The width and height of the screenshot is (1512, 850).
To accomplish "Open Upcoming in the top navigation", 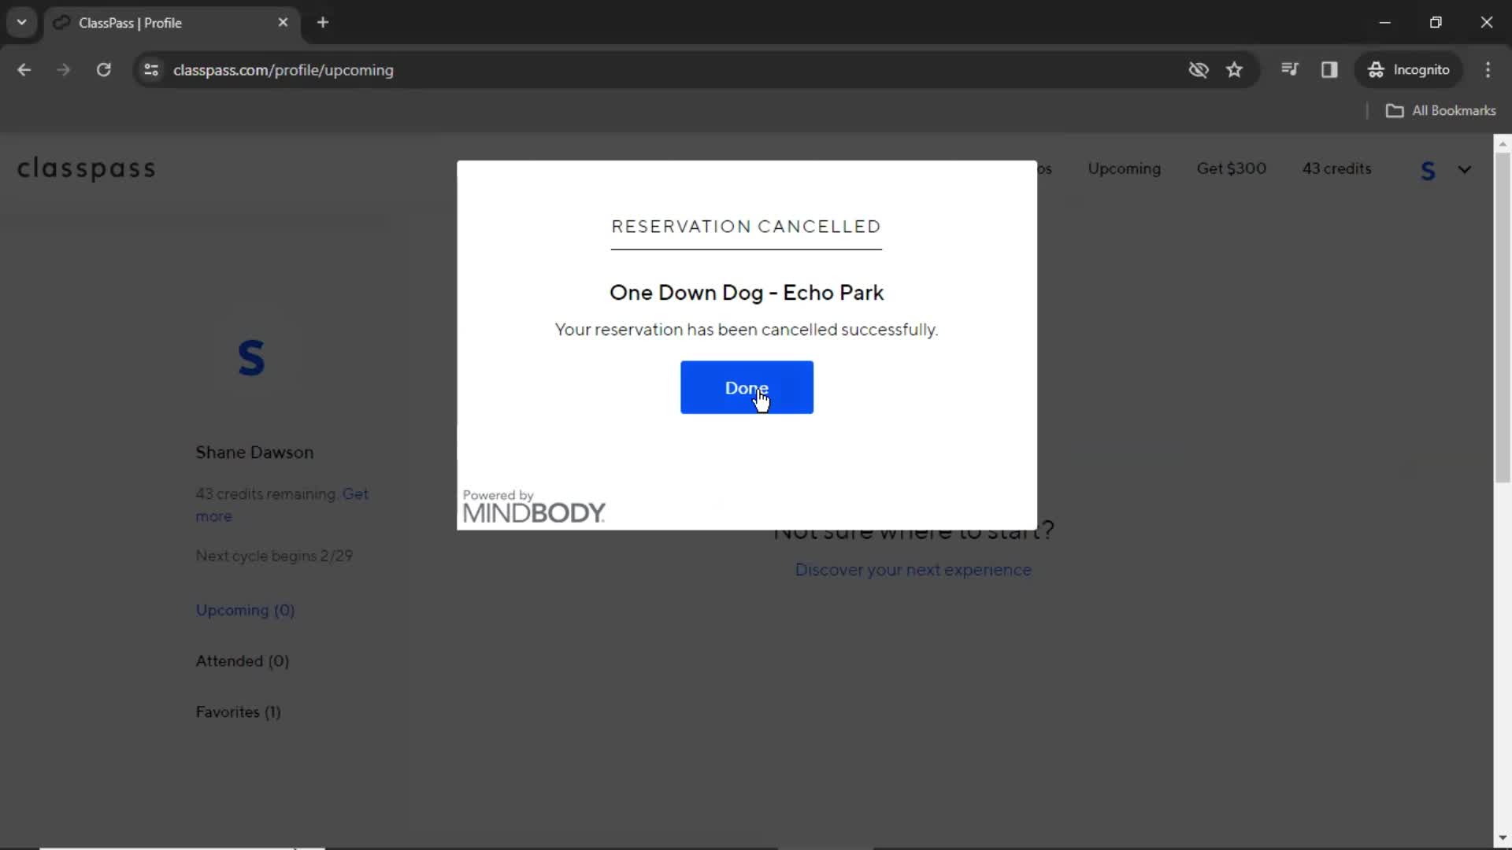I will pos(1124,168).
